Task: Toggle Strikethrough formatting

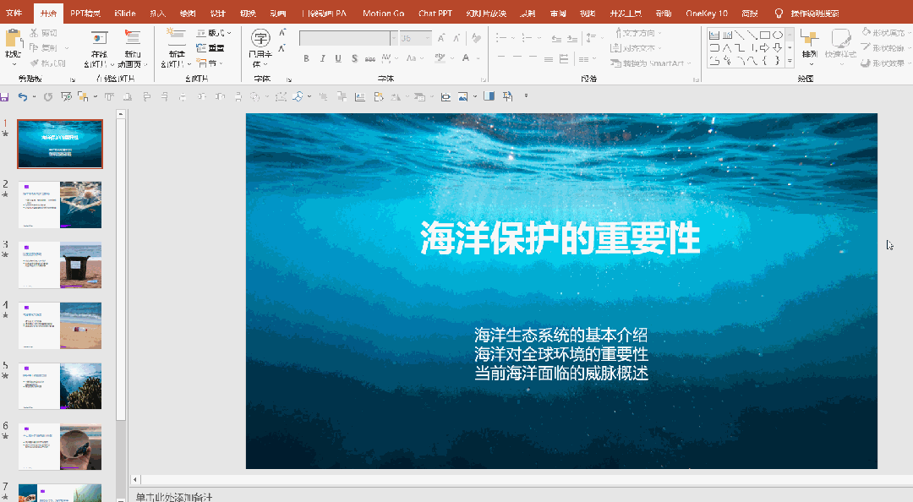Action: 369,58
